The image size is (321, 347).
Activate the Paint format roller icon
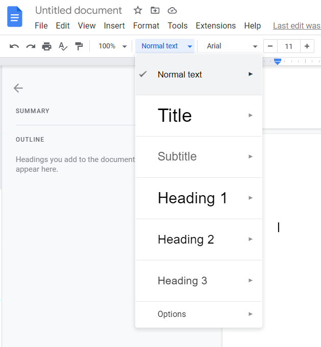click(x=79, y=46)
